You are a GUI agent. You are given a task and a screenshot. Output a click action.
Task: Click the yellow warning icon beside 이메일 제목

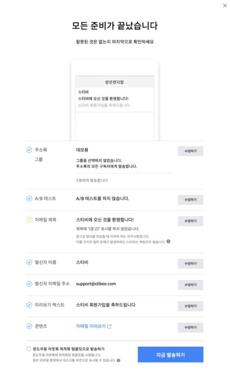click(29, 220)
